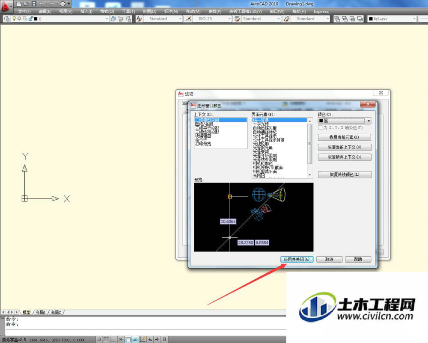Screen dimensions: 428x343
Task: Open the ISO-25 dimension style dropdown
Action: (x=229, y=19)
